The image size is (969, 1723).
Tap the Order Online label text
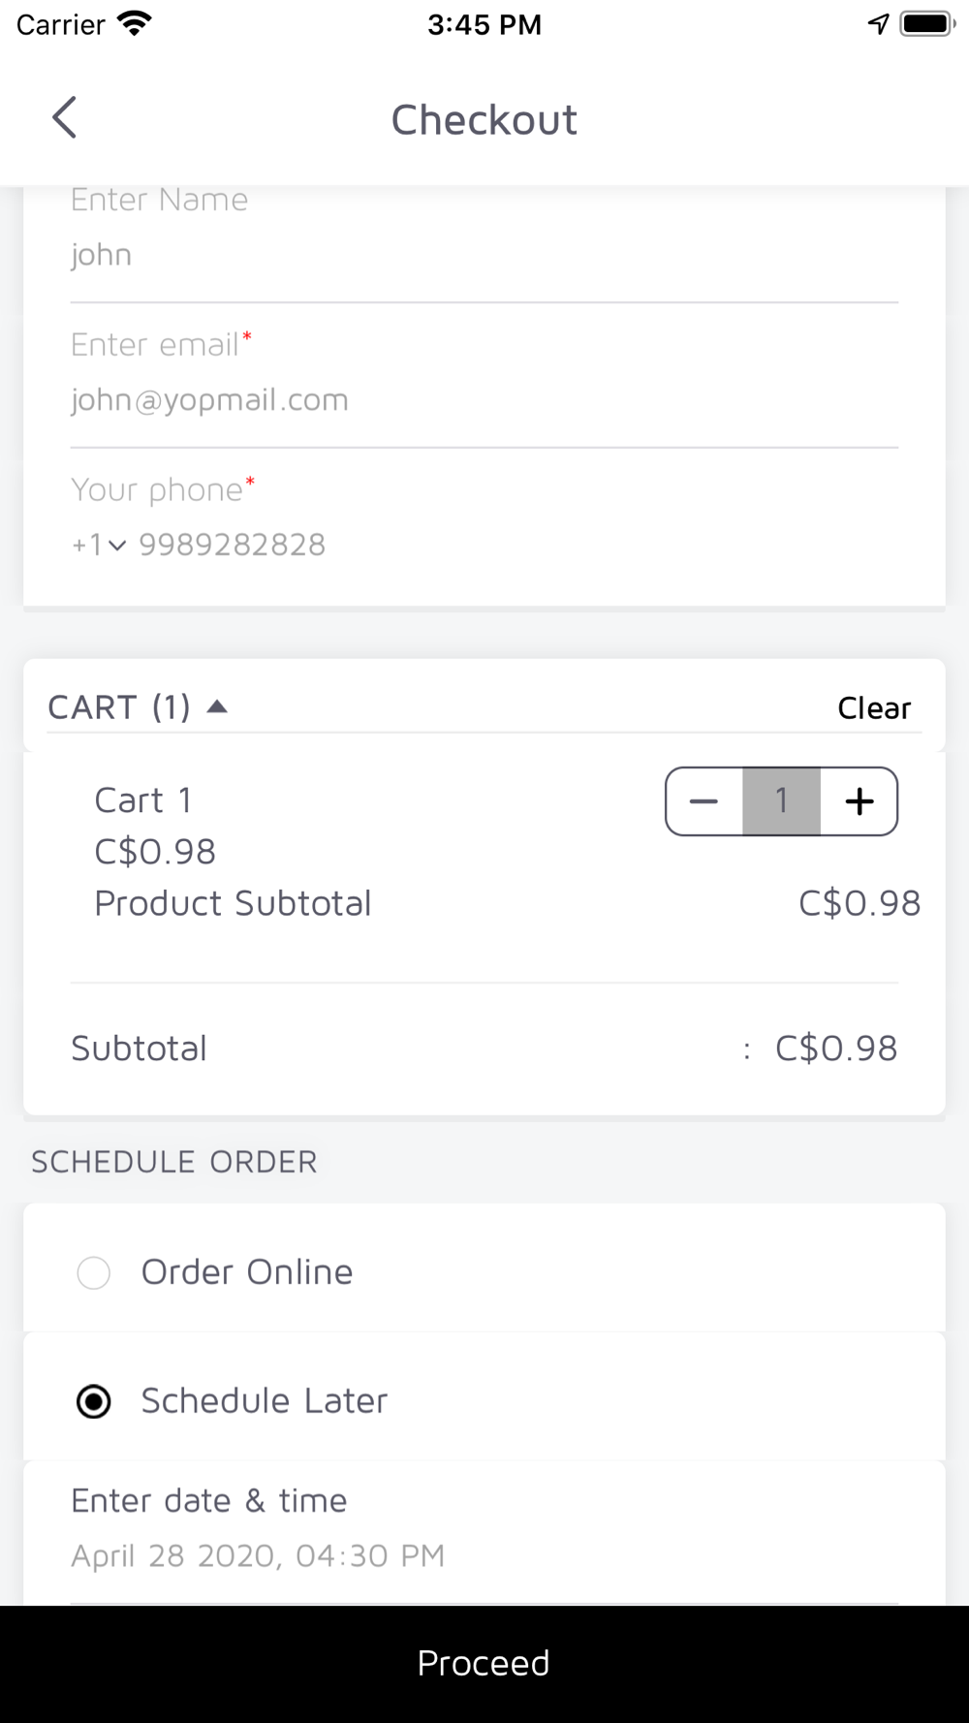(x=247, y=1272)
